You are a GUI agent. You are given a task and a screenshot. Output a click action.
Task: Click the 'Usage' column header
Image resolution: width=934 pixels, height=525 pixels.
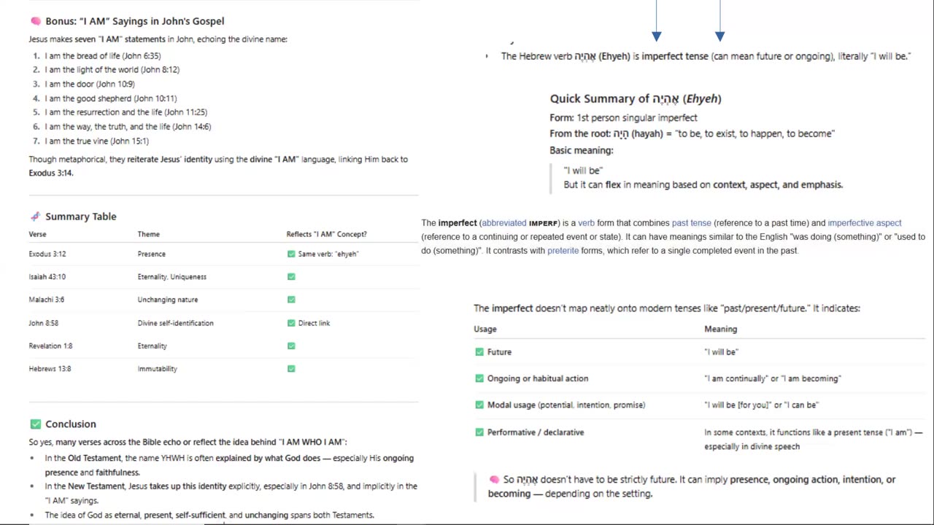click(x=485, y=329)
